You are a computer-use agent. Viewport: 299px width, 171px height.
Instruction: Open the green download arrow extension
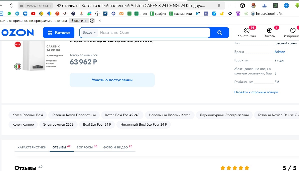297,6
